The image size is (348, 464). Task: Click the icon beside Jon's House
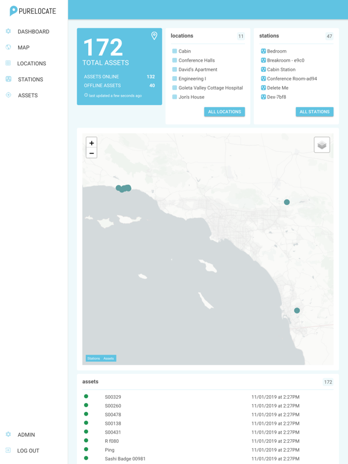pos(175,97)
